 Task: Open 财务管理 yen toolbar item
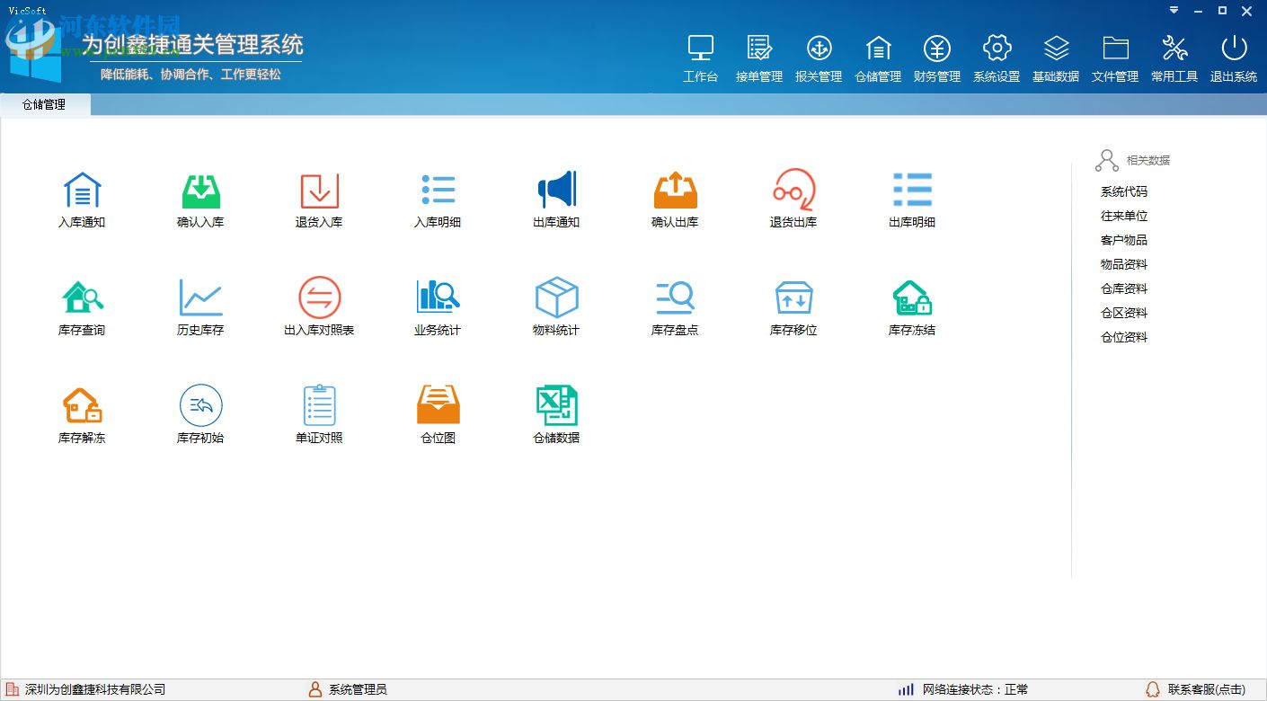click(x=937, y=58)
